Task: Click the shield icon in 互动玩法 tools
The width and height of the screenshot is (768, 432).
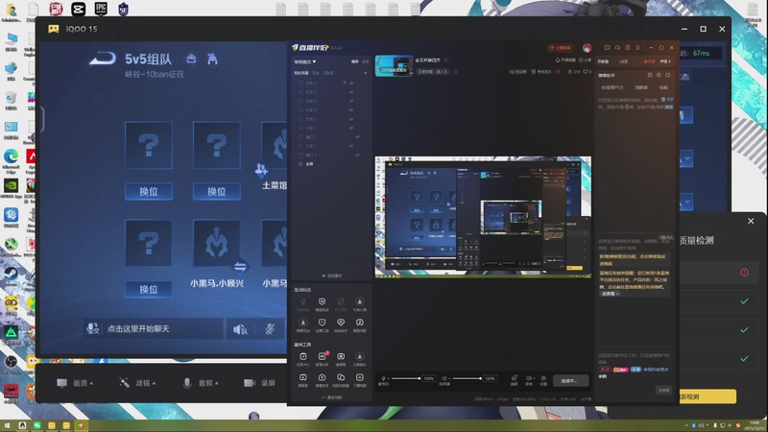Action: 322,301
